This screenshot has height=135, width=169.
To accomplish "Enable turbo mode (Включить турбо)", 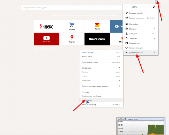I will click(136, 13).
